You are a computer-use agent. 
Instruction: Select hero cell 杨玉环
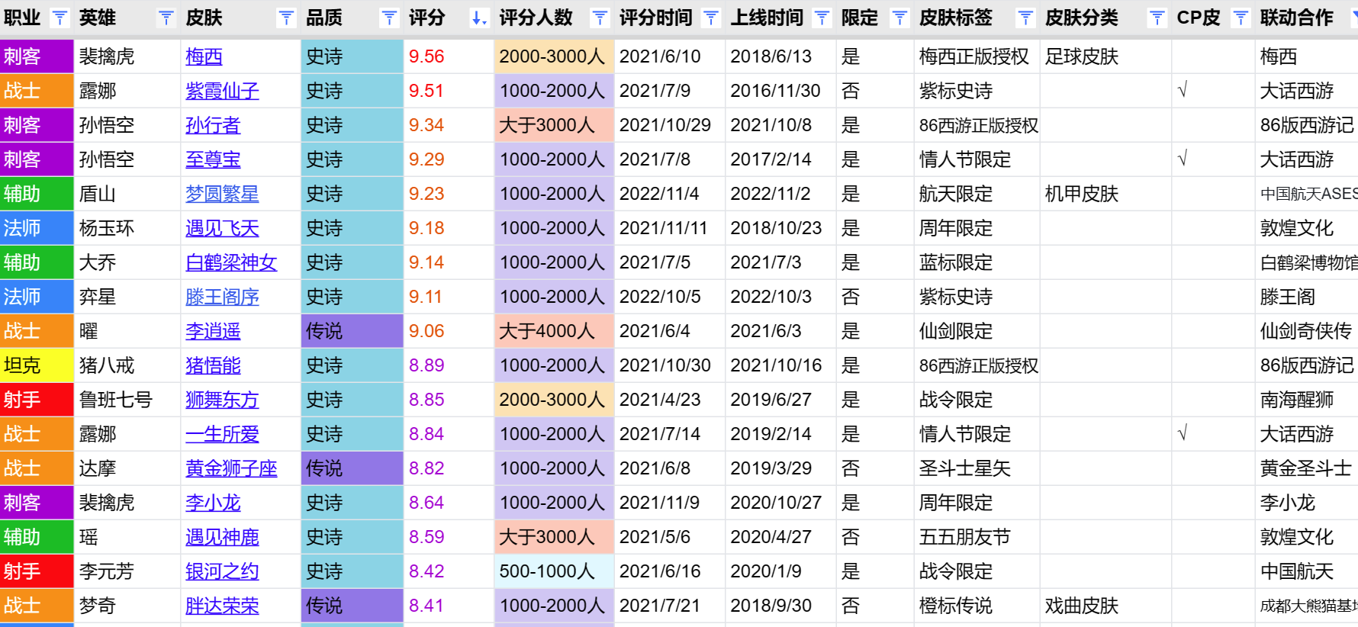(x=127, y=228)
